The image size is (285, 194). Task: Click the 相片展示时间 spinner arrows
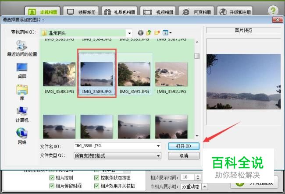[198, 177]
